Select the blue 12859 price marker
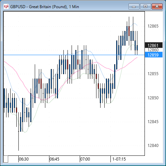 (154, 55)
